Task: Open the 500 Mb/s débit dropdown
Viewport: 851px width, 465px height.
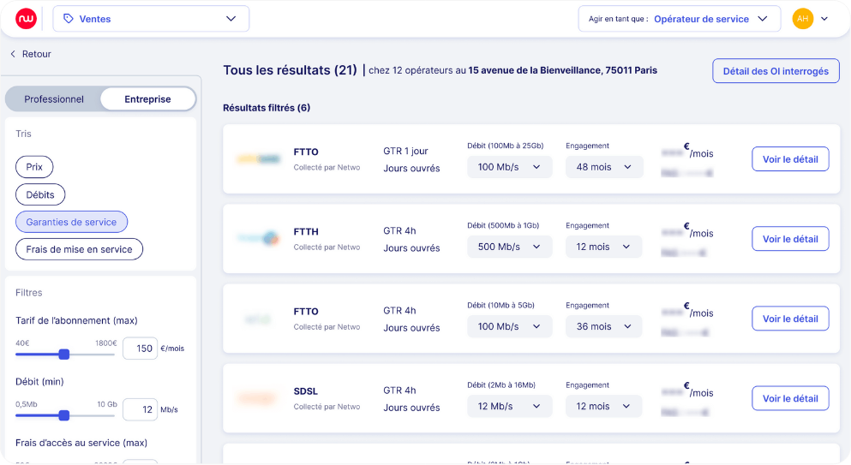Action: point(510,247)
